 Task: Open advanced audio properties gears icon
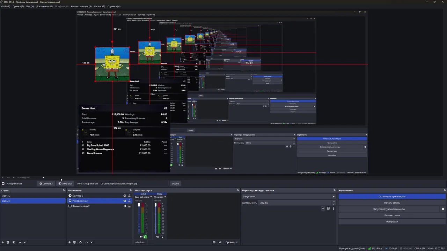click(x=220, y=242)
